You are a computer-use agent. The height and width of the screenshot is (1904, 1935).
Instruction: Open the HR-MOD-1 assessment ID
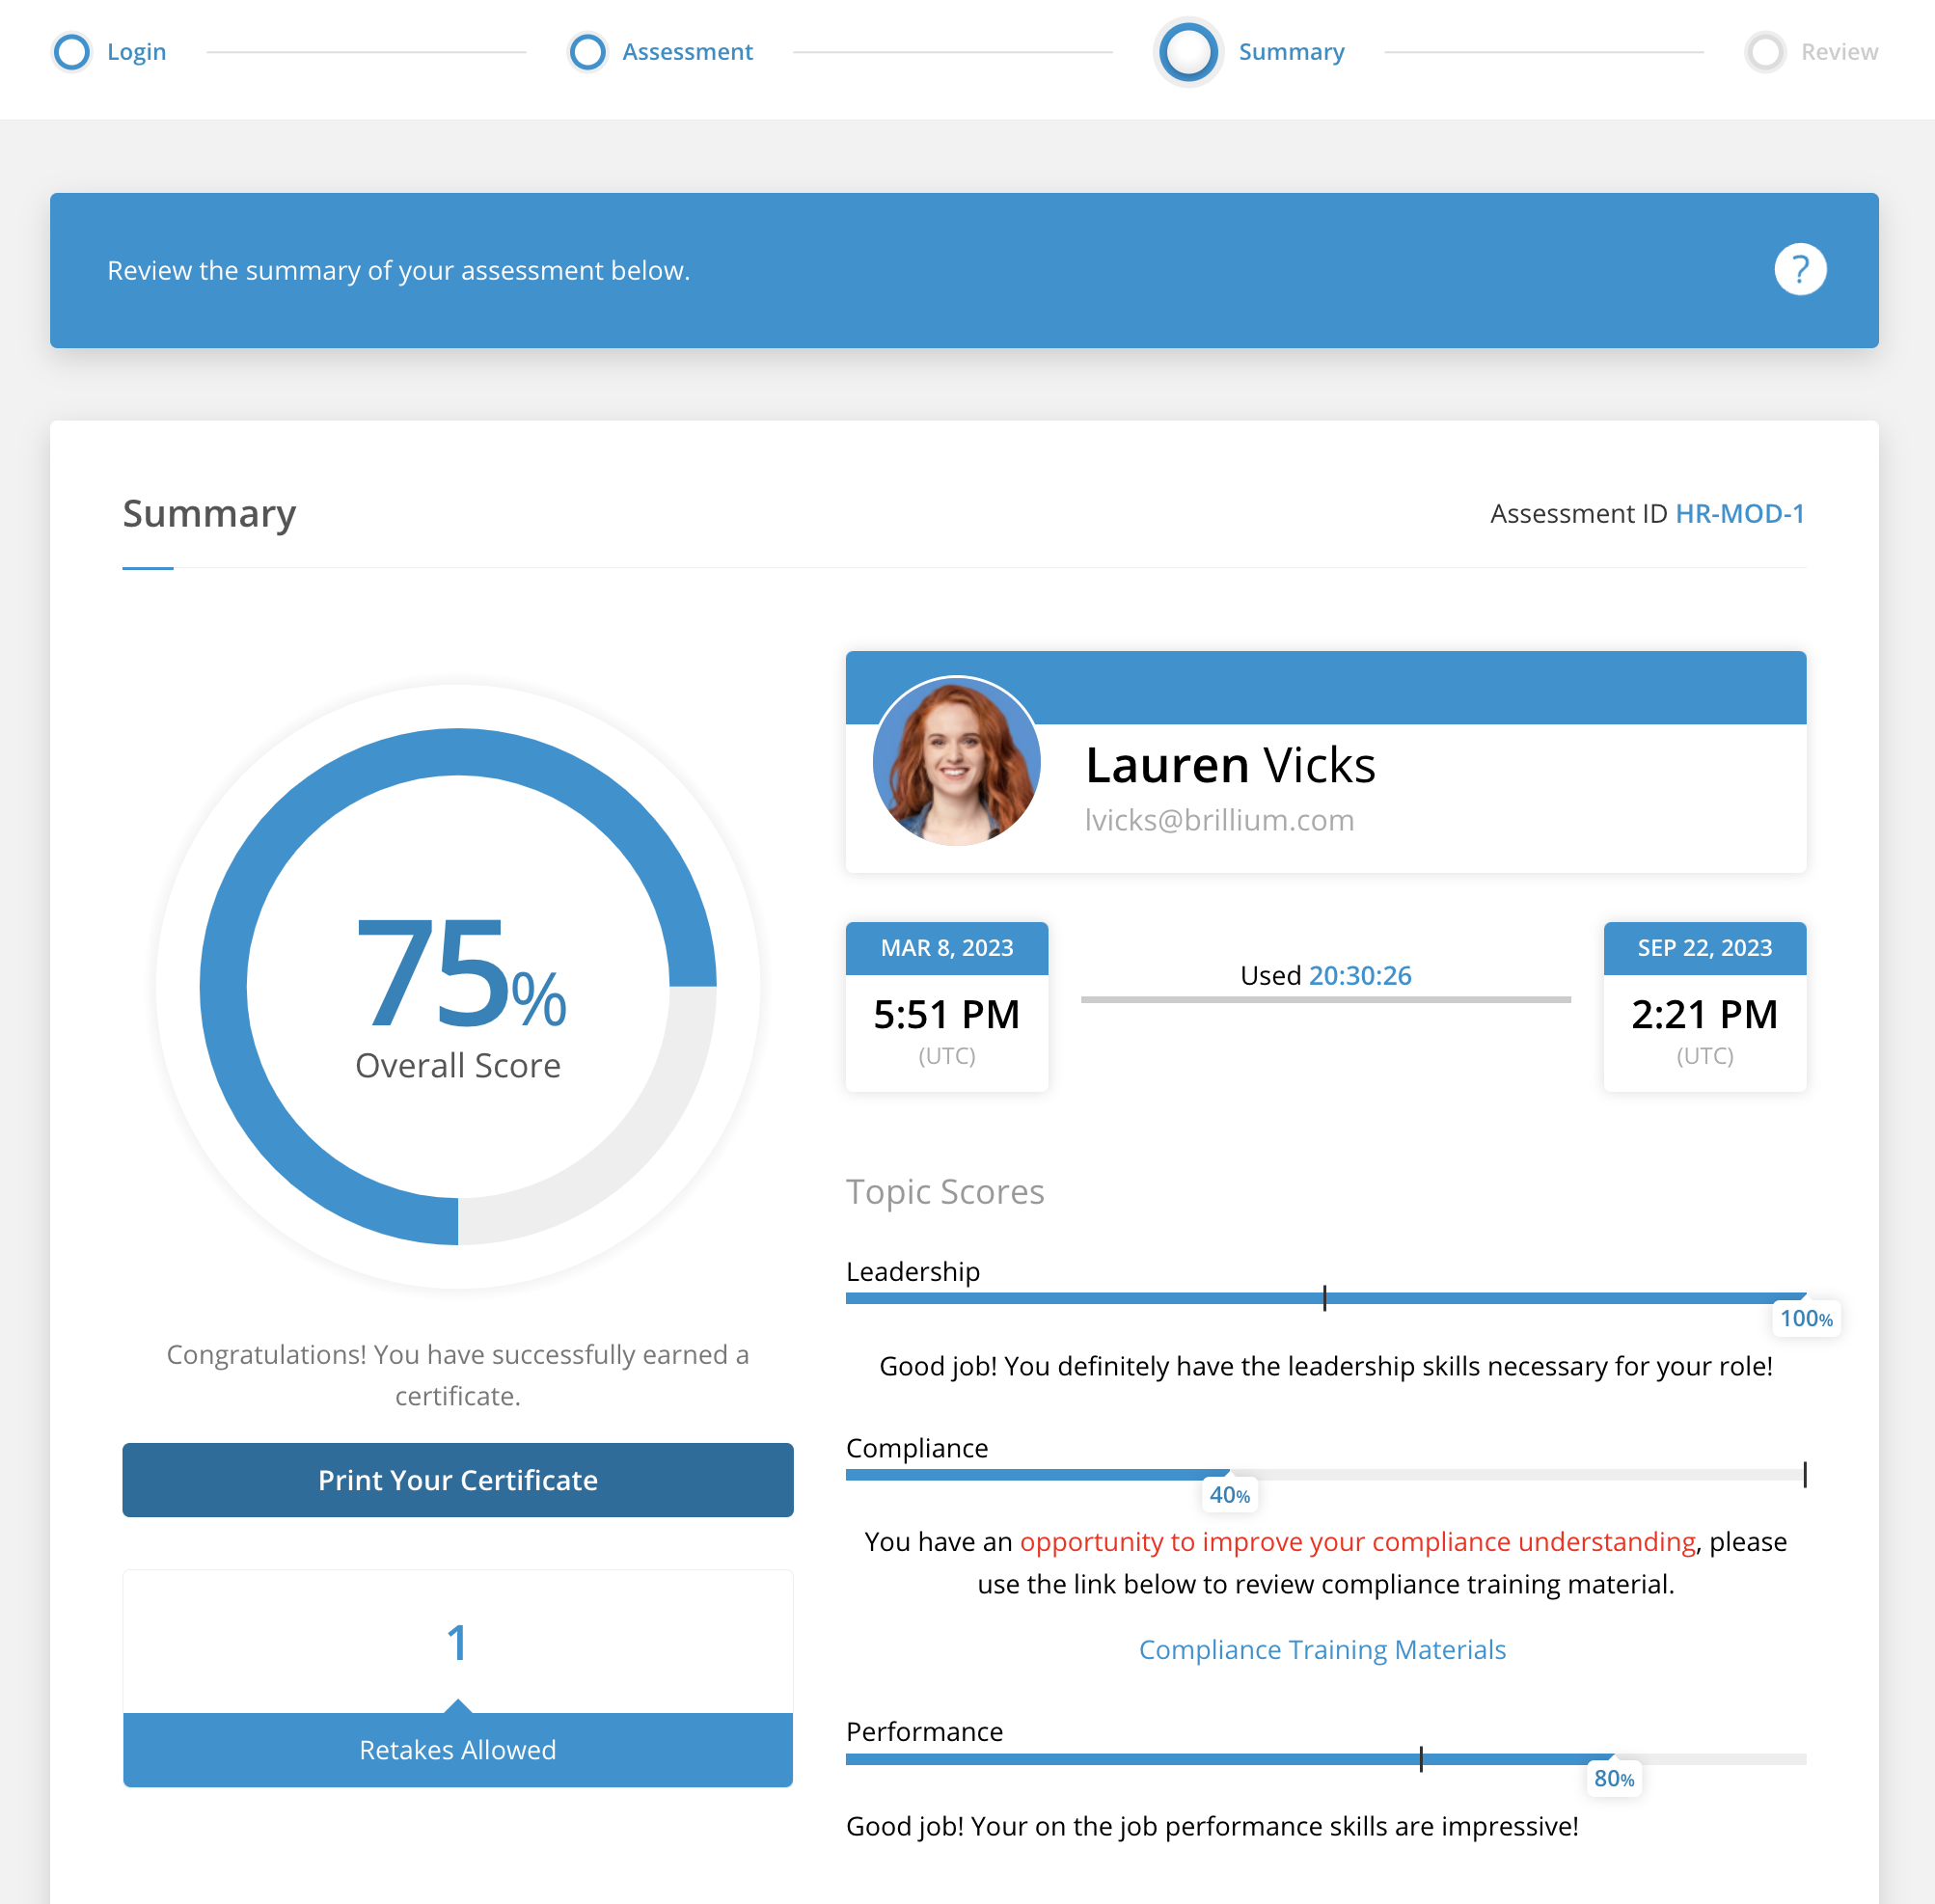(1740, 513)
